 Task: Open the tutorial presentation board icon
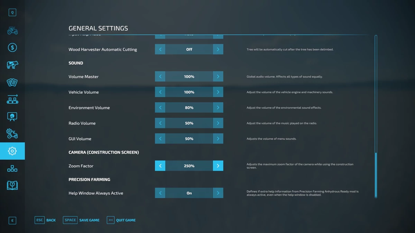pyautogui.click(x=12, y=117)
